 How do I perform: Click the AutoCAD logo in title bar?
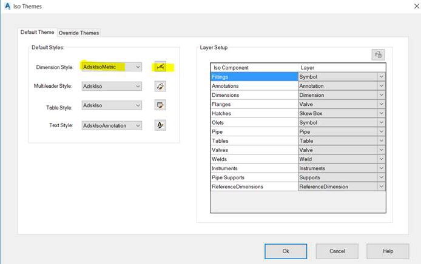[6, 6]
